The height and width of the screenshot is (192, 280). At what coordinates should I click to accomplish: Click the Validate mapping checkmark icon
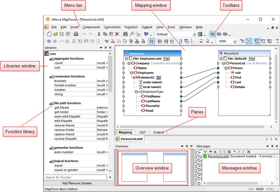point(146,34)
